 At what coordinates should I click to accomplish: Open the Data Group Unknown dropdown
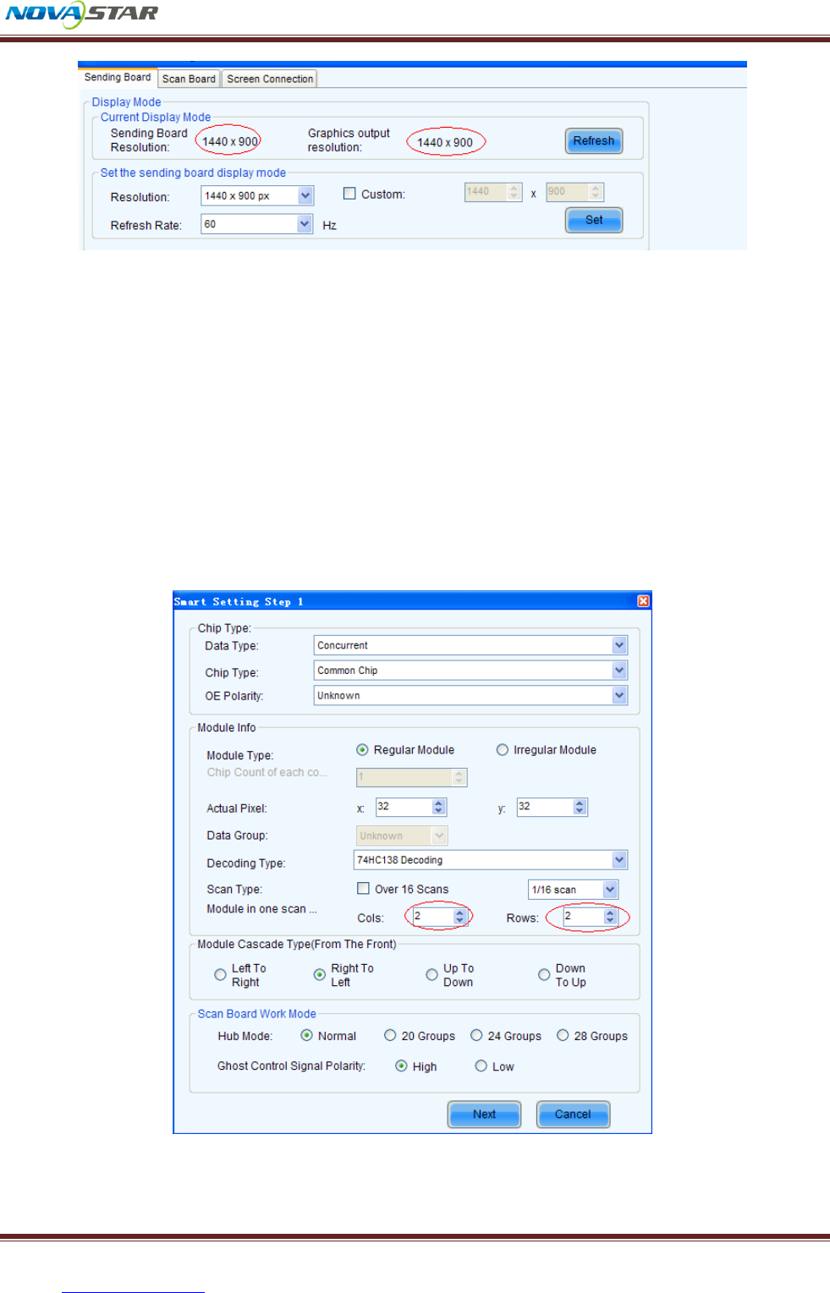pos(439,836)
